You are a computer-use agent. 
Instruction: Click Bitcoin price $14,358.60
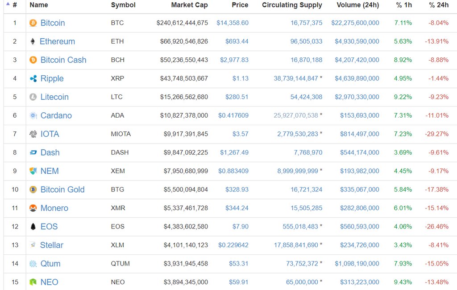[x=233, y=23]
